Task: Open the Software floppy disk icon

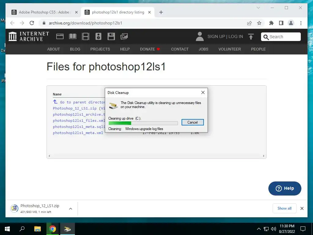Action: tap(111, 36)
